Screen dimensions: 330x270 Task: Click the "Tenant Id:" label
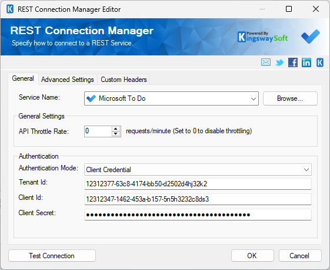pyautogui.click(x=34, y=182)
